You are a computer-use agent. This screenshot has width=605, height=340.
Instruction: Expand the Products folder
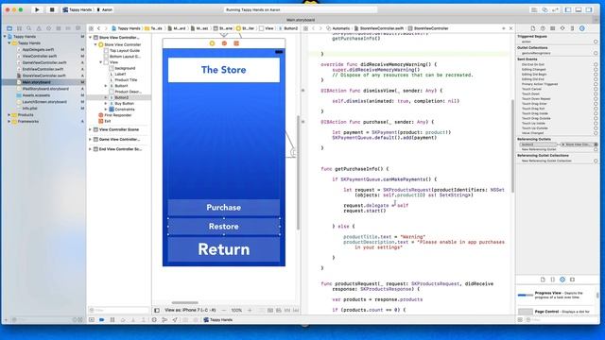coord(9,115)
